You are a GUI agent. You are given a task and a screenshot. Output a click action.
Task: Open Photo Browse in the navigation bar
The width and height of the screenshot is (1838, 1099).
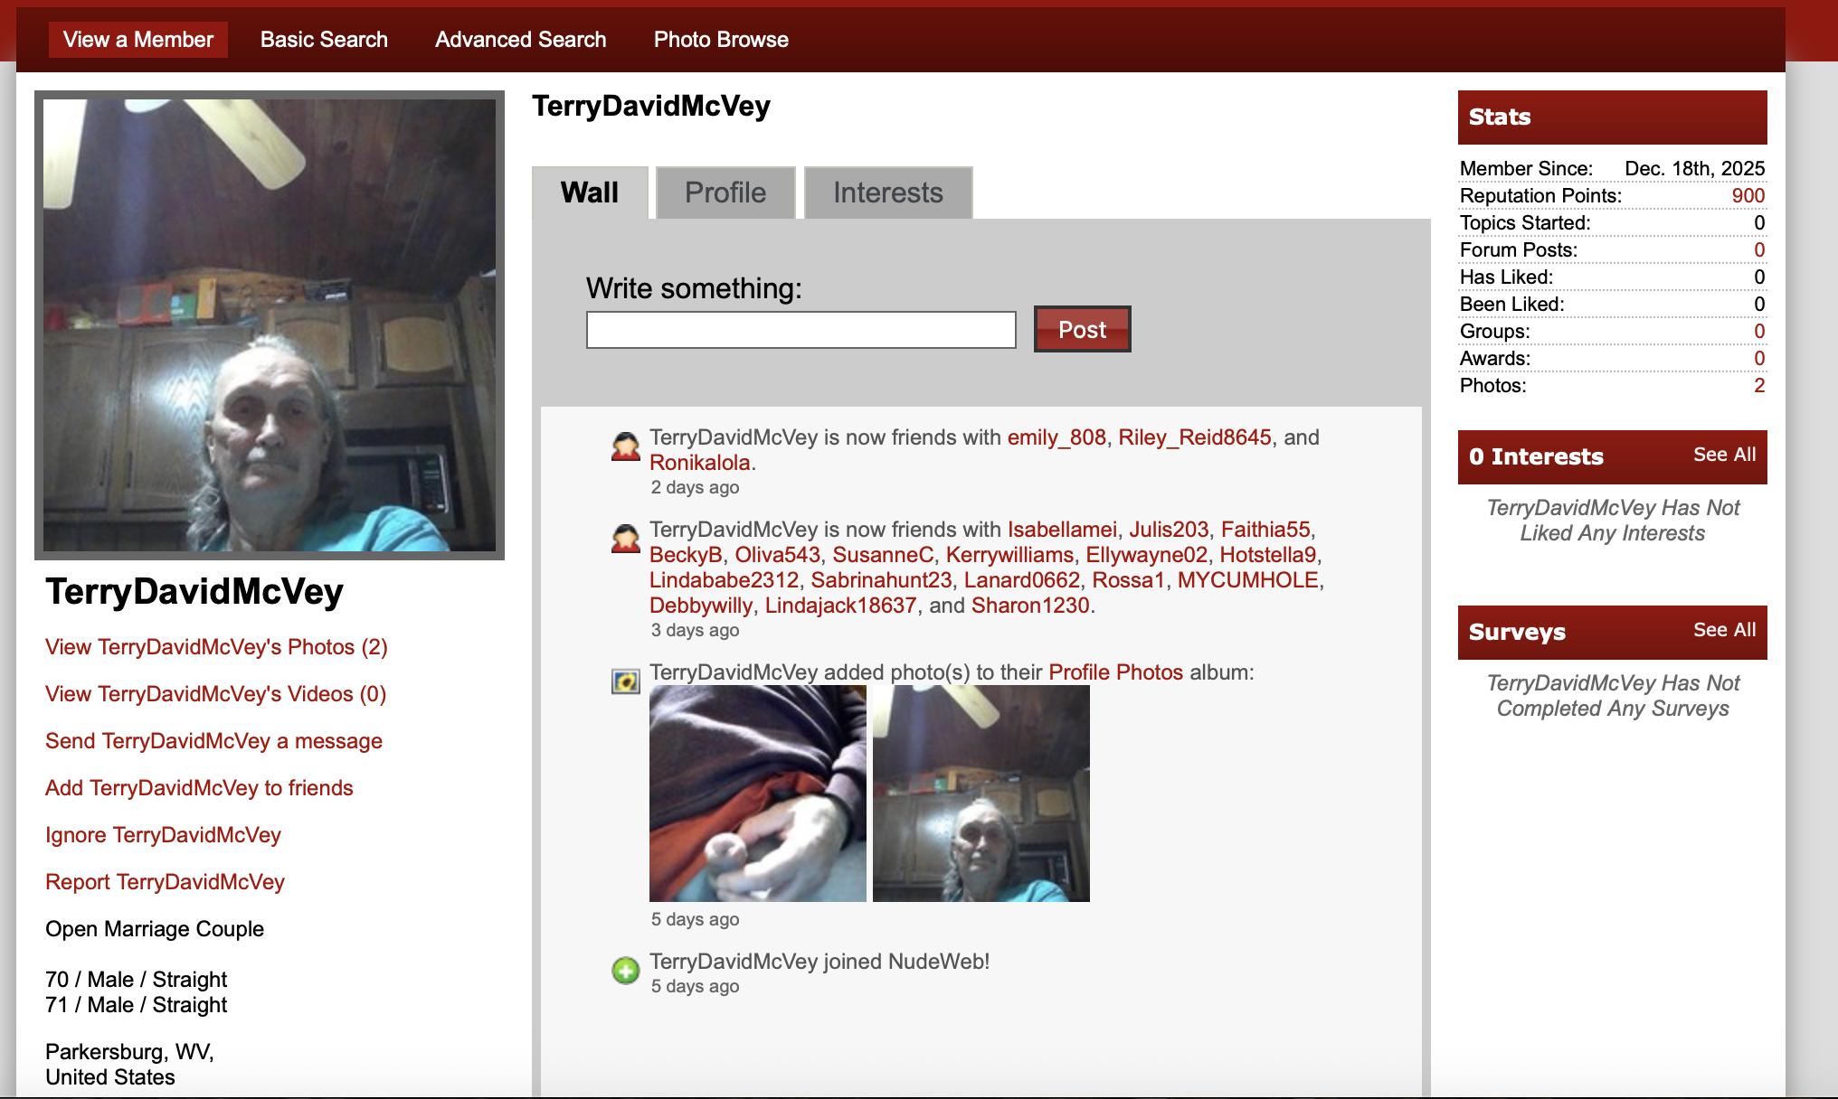point(721,40)
